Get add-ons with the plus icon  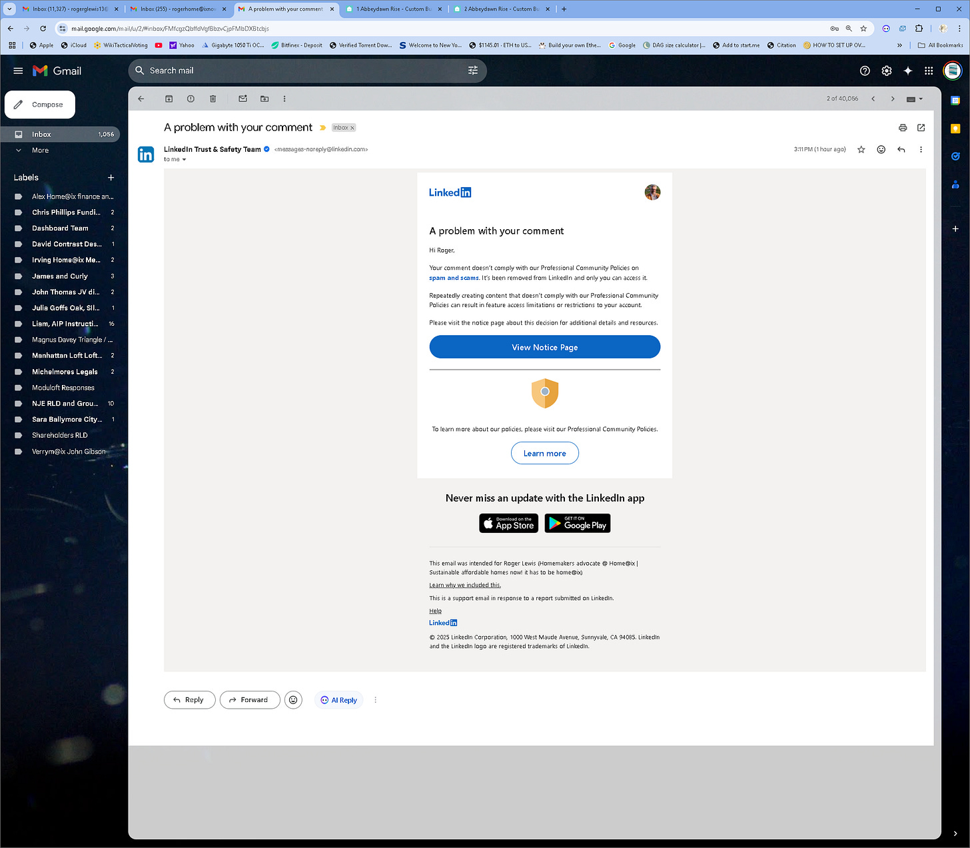point(955,228)
